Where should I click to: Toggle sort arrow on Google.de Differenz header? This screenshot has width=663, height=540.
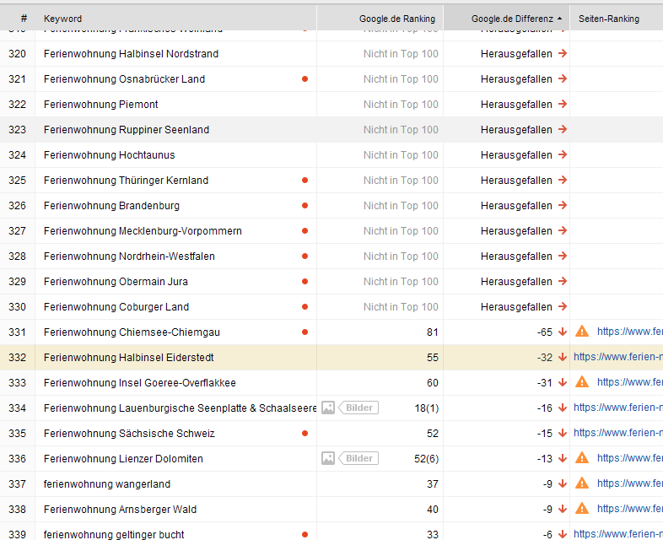click(560, 19)
